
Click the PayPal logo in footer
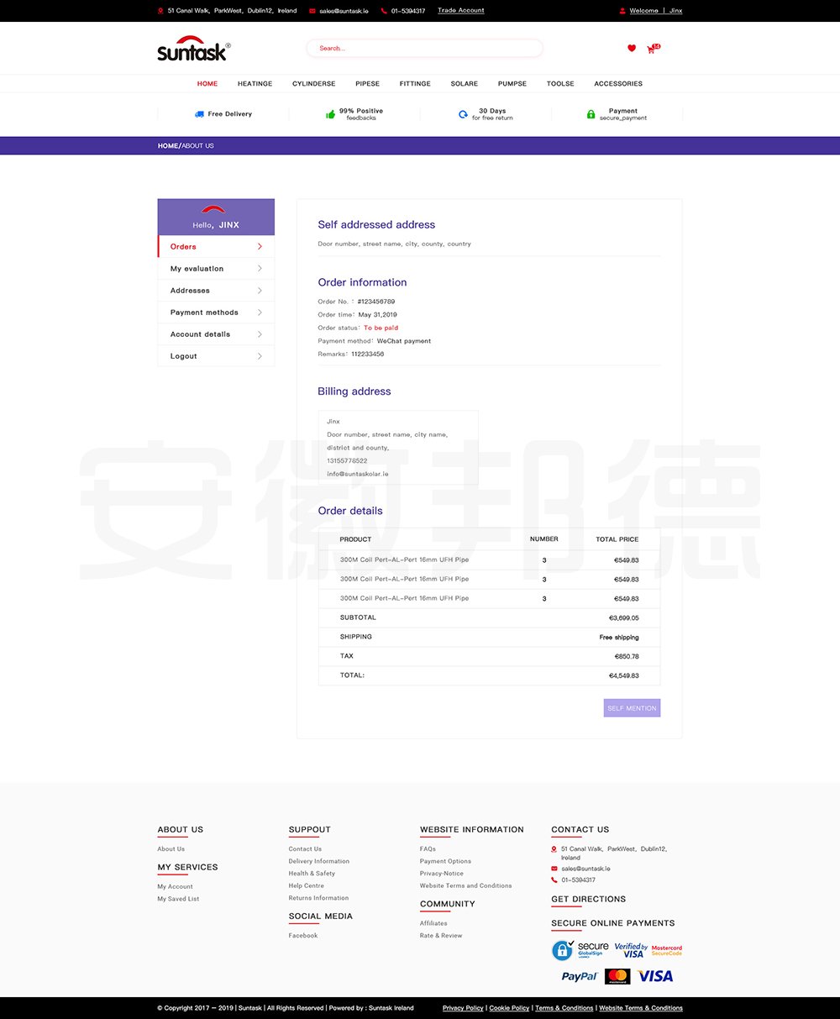pyautogui.click(x=580, y=976)
